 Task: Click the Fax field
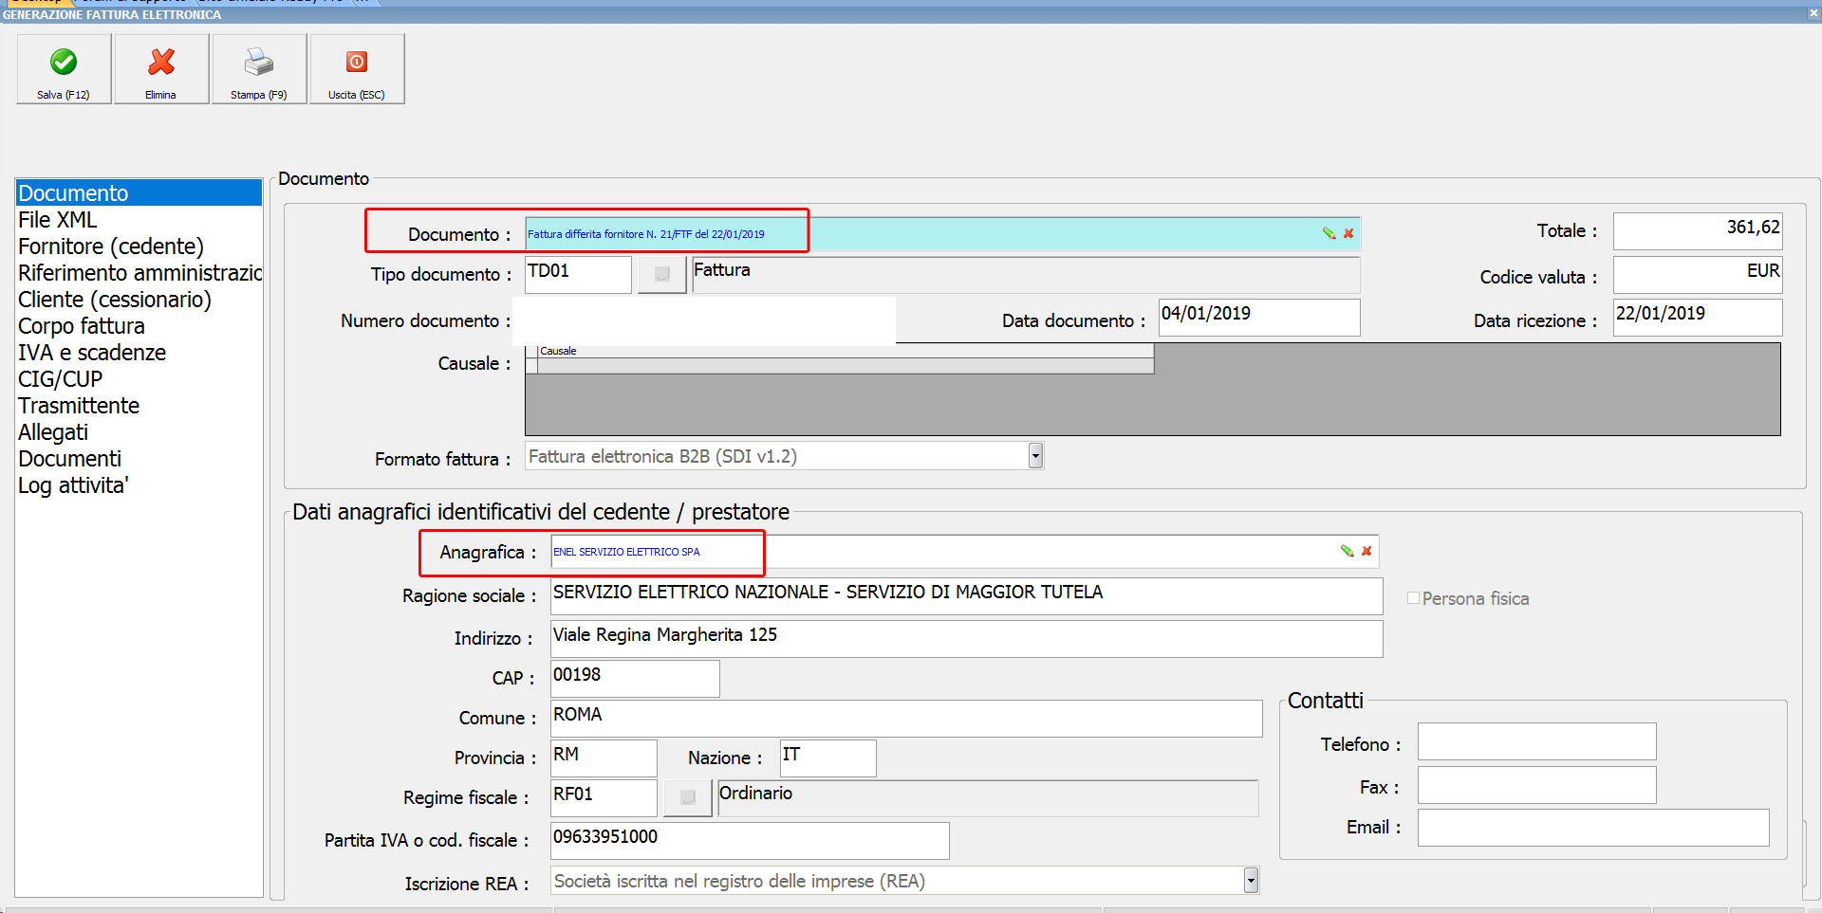(x=1537, y=785)
